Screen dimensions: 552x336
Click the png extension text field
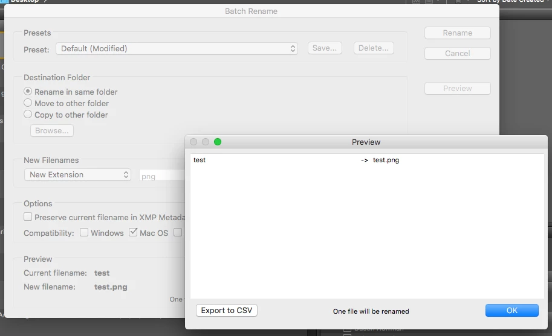162,176
